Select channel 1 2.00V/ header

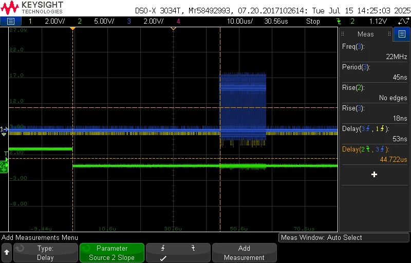point(47,21)
